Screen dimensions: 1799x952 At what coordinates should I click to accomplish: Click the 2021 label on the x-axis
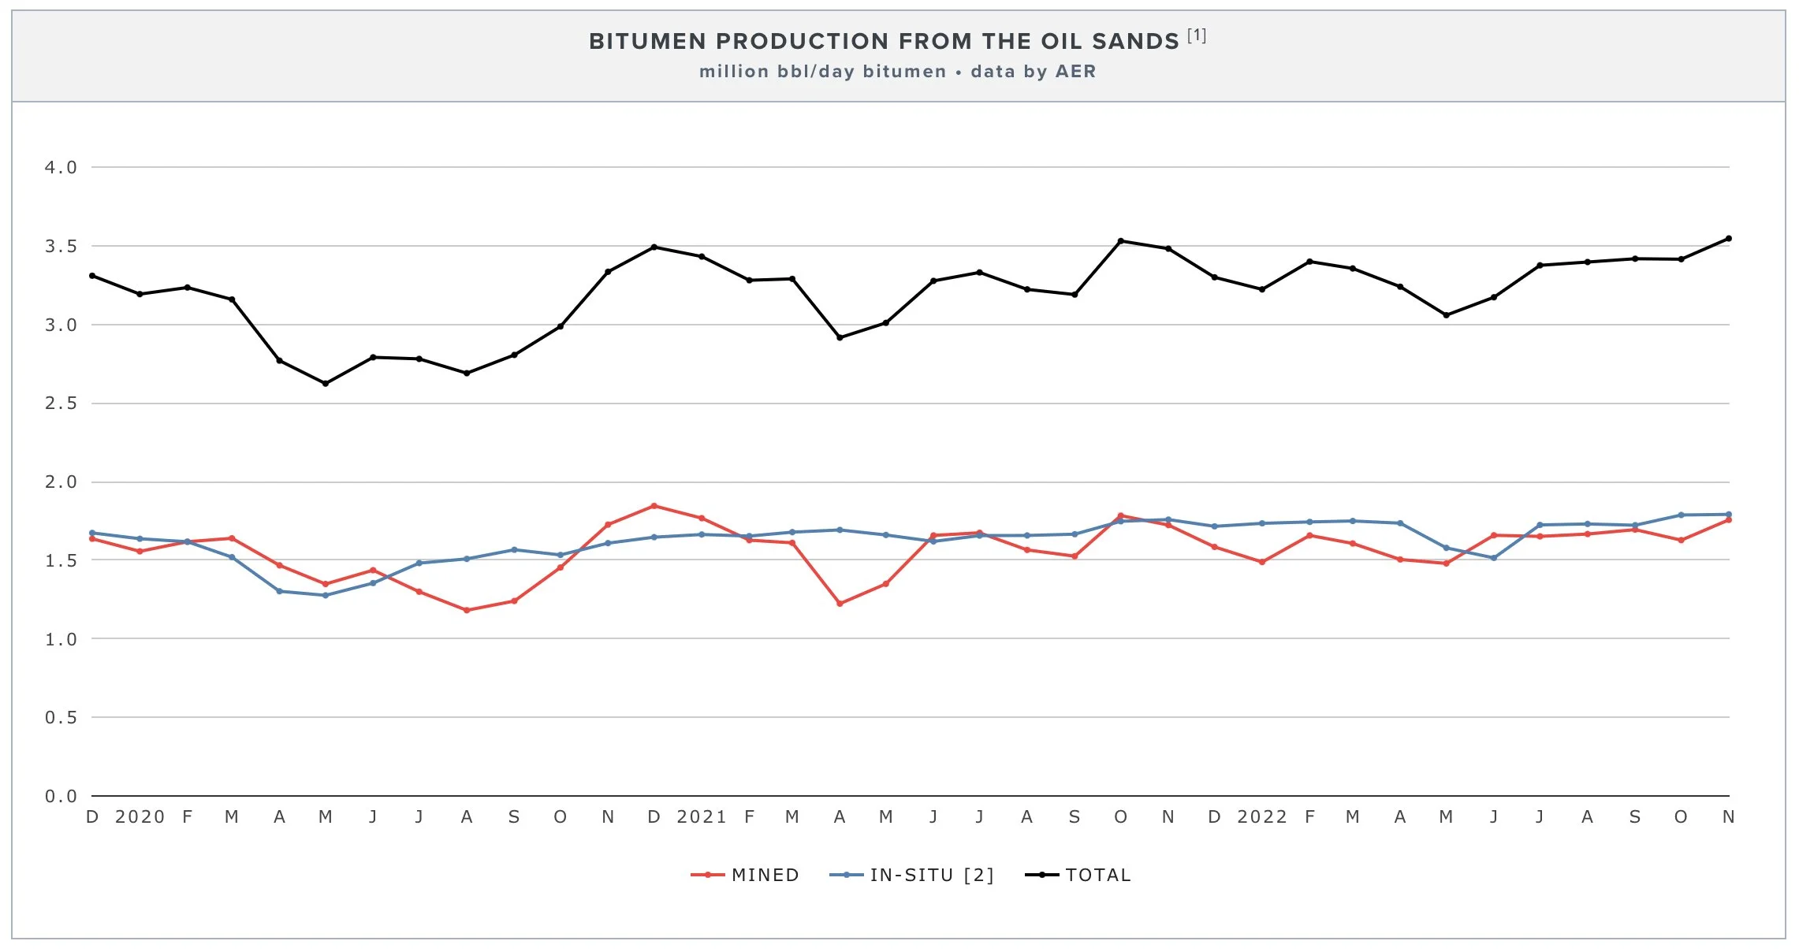(701, 817)
